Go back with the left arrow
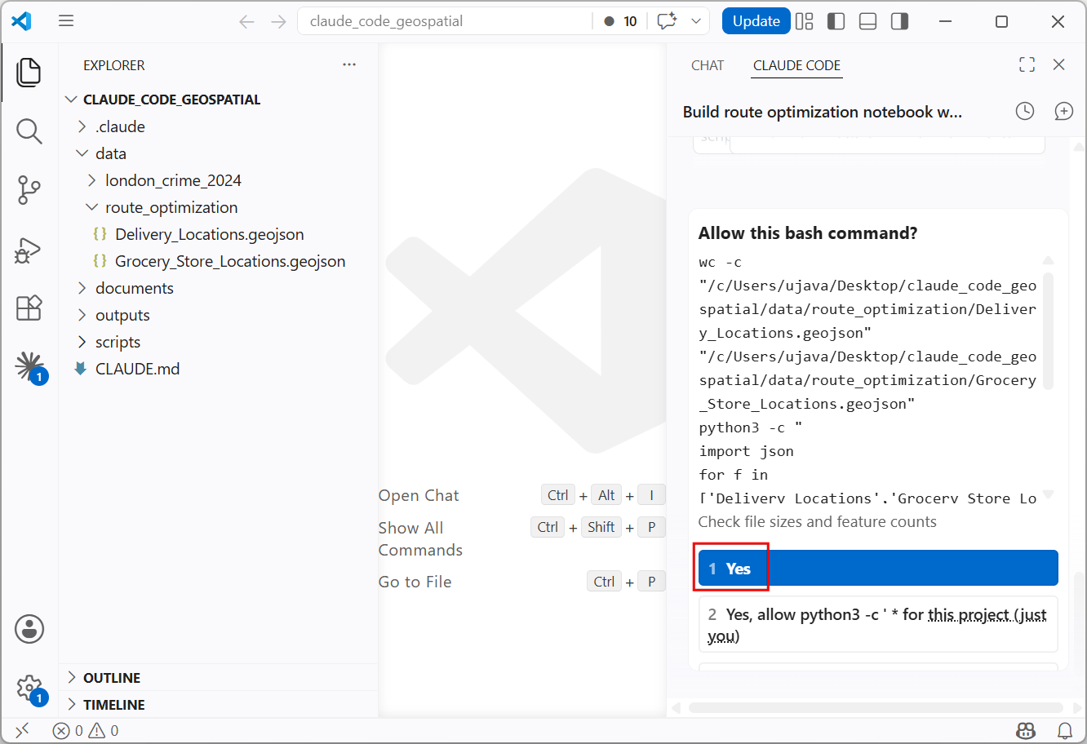The width and height of the screenshot is (1087, 744). pos(246,21)
